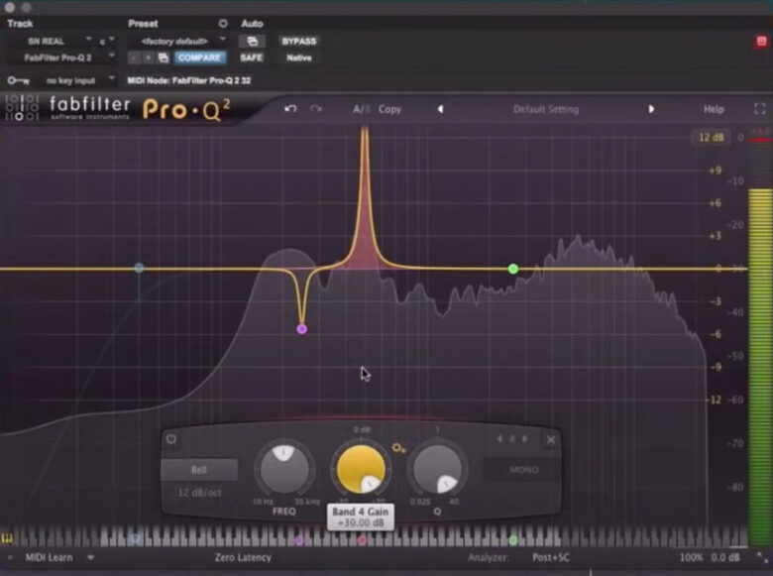Image resolution: width=773 pixels, height=576 pixels.
Task: Click the Q knob
Action: click(437, 469)
